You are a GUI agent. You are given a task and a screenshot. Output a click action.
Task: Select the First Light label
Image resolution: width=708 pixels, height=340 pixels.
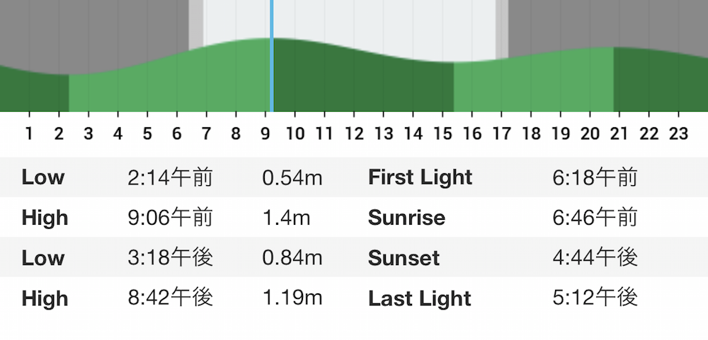421,177
